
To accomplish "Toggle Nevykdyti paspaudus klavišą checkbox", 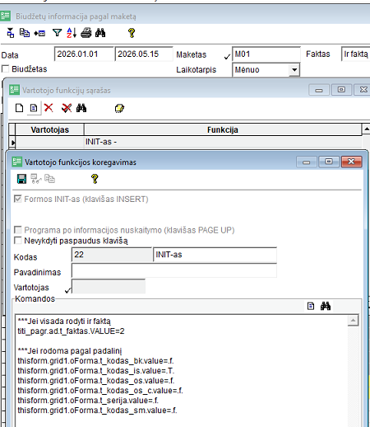I will pos(18,241).
